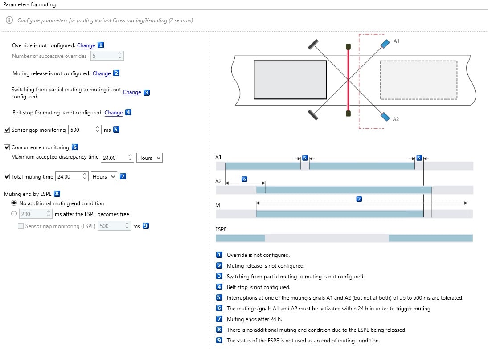Click Change link for partial muting switching
488x350 pixels.
pyautogui.click(x=132, y=92)
